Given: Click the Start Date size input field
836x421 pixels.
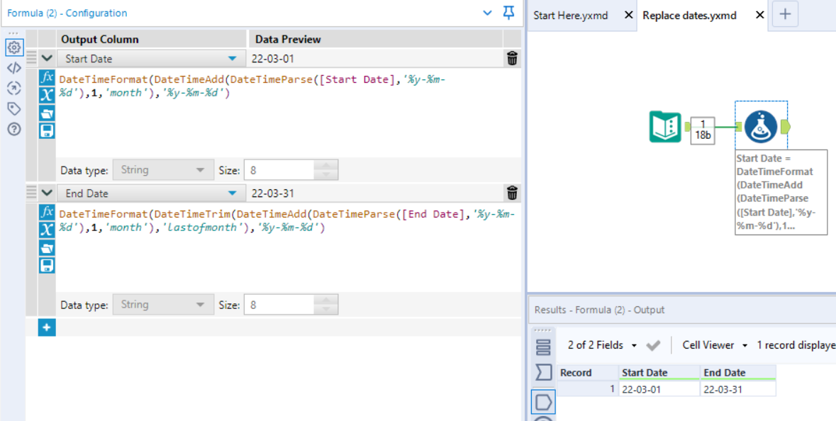Looking at the screenshot, I should (x=279, y=170).
